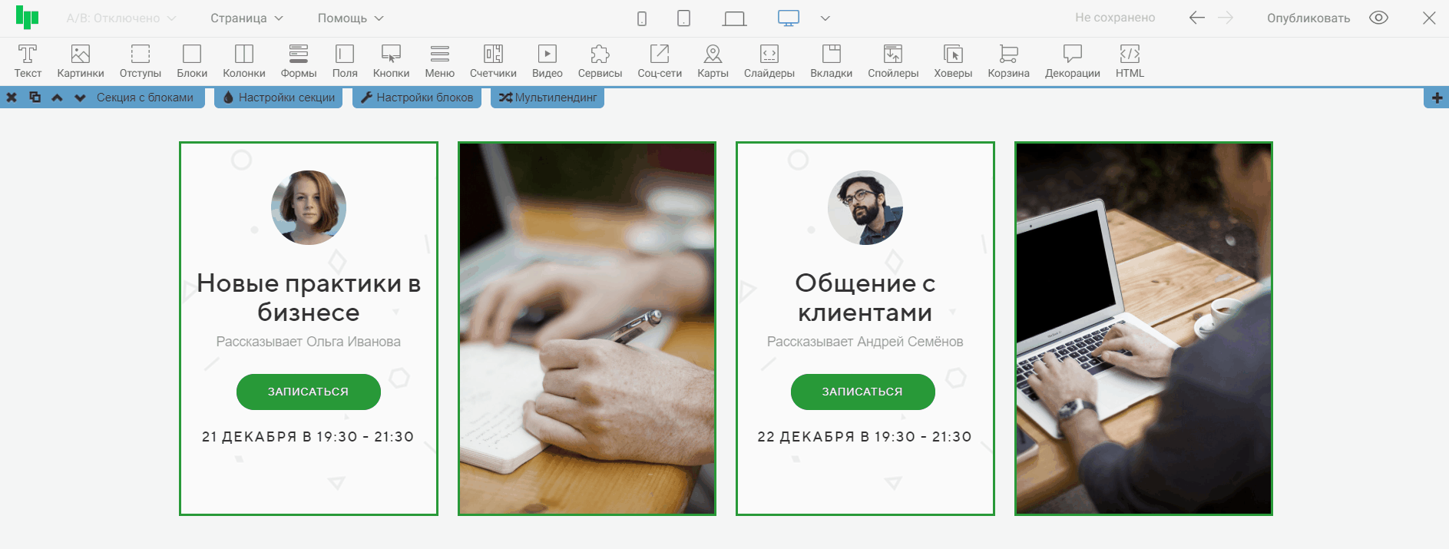Choose the Счетчики counters tool
This screenshot has width=1449, height=549.
pyautogui.click(x=493, y=61)
